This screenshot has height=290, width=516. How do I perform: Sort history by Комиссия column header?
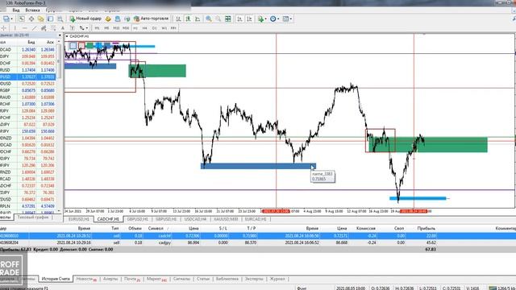pyautogui.click(x=365, y=228)
